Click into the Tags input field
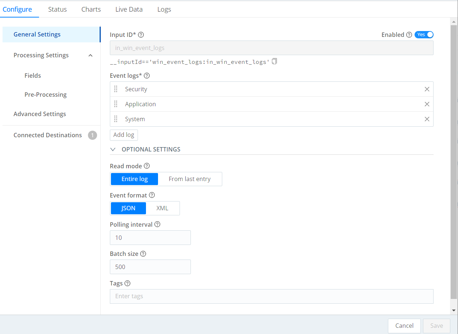458x334 pixels. tap(271, 296)
